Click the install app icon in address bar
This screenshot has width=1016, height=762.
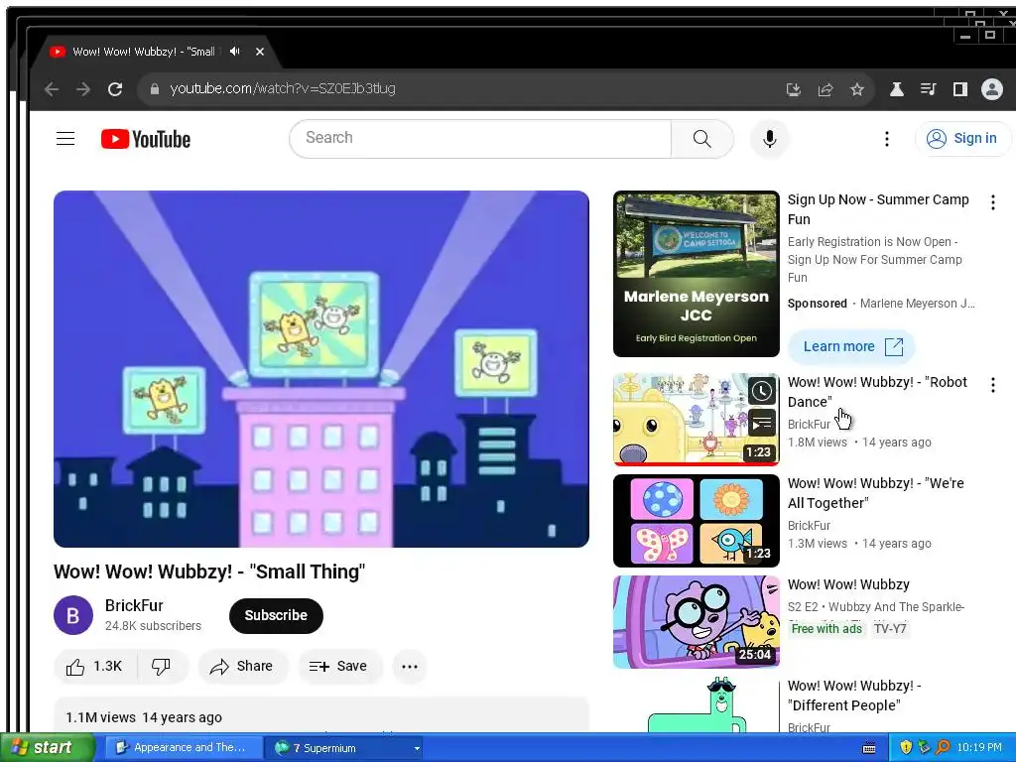click(793, 89)
